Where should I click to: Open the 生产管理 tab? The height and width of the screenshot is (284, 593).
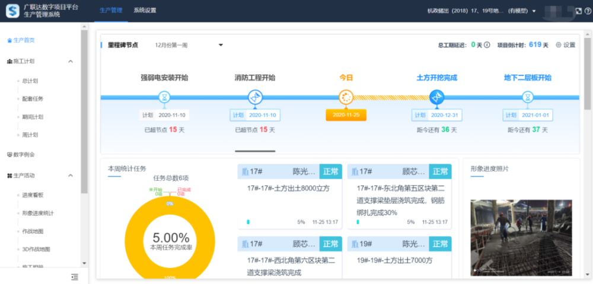pyautogui.click(x=111, y=10)
